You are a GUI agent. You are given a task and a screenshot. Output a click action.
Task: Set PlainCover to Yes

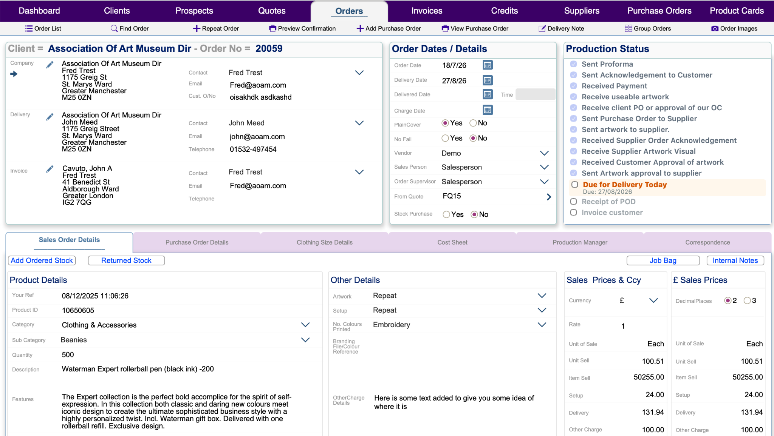445,123
